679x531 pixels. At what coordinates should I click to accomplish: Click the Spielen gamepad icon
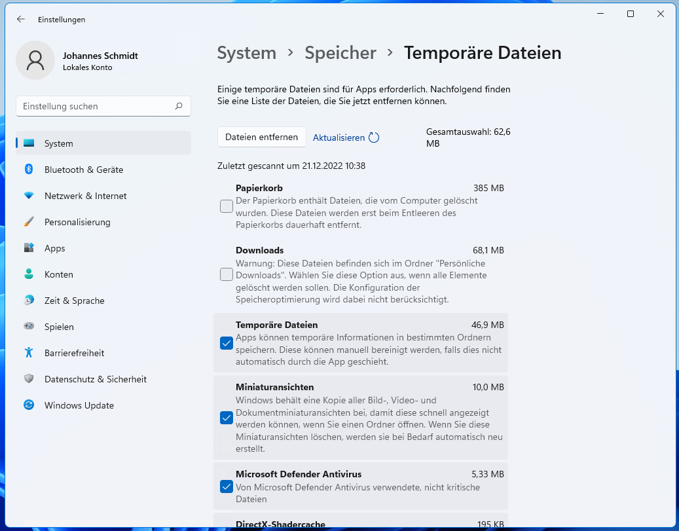point(29,326)
